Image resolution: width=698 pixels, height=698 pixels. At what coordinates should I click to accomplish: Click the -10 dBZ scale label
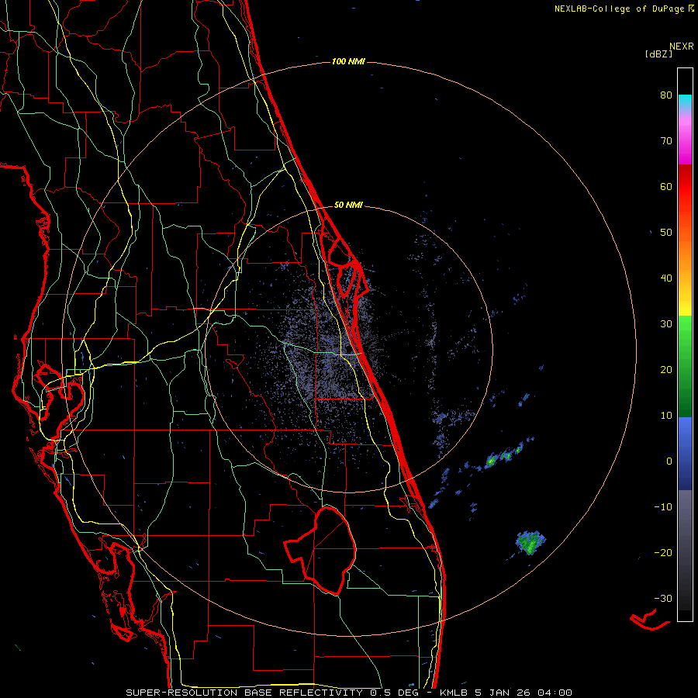click(663, 507)
